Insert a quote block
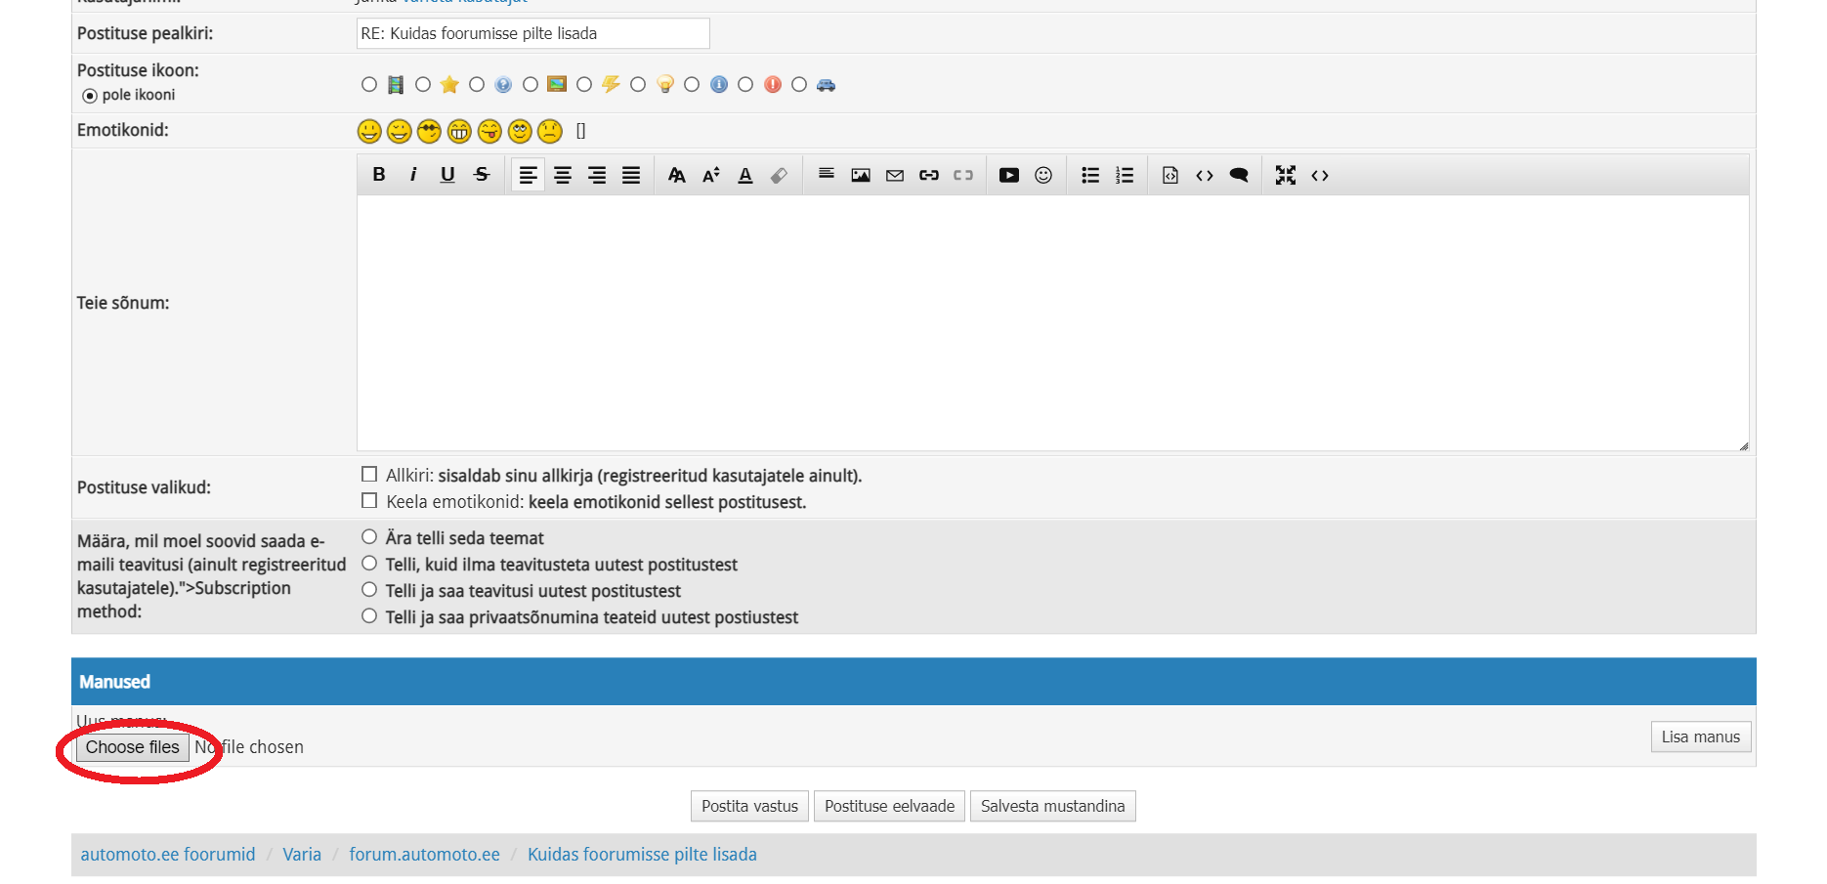This screenshot has height=884, width=1827. 1239,175
